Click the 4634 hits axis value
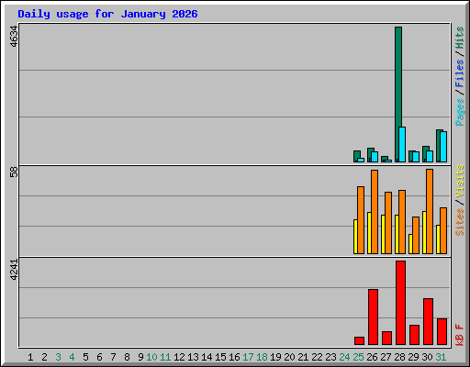 pos(14,37)
